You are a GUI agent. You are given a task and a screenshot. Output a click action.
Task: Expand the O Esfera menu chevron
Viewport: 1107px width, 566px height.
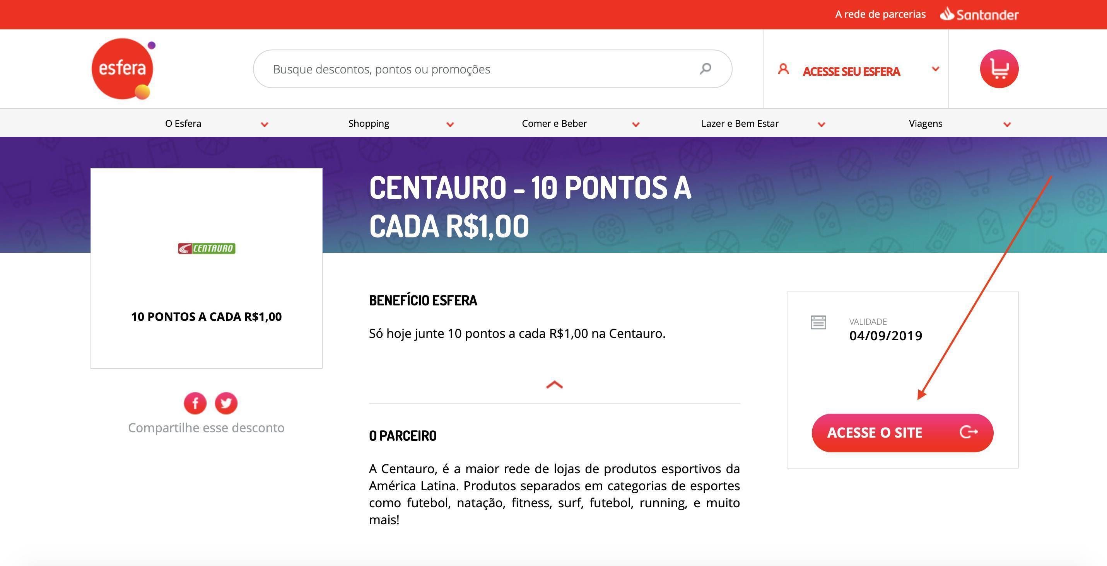pos(265,124)
